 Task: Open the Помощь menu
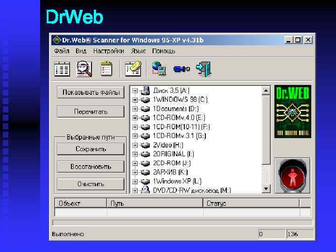click(164, 51)
